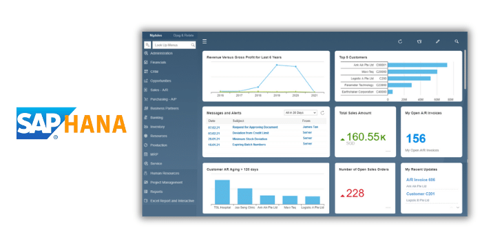Viewport: 482px width, 248px height.
Task: Open Request for Approving Document message
Action: [x=255, y=127]
